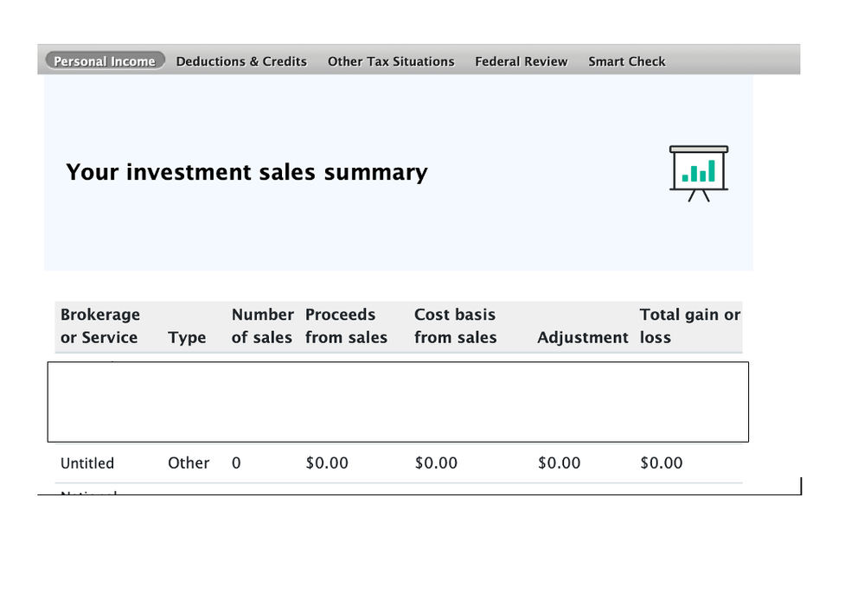Select the 'Untitled' brokerage row name

click(87, 463)
